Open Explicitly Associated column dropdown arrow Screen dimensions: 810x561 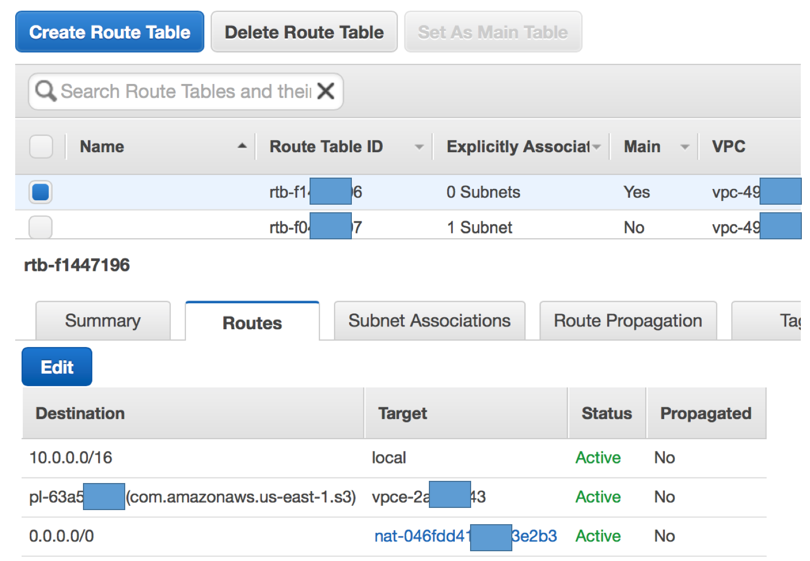pyautogui.click(x=596, y=147)
